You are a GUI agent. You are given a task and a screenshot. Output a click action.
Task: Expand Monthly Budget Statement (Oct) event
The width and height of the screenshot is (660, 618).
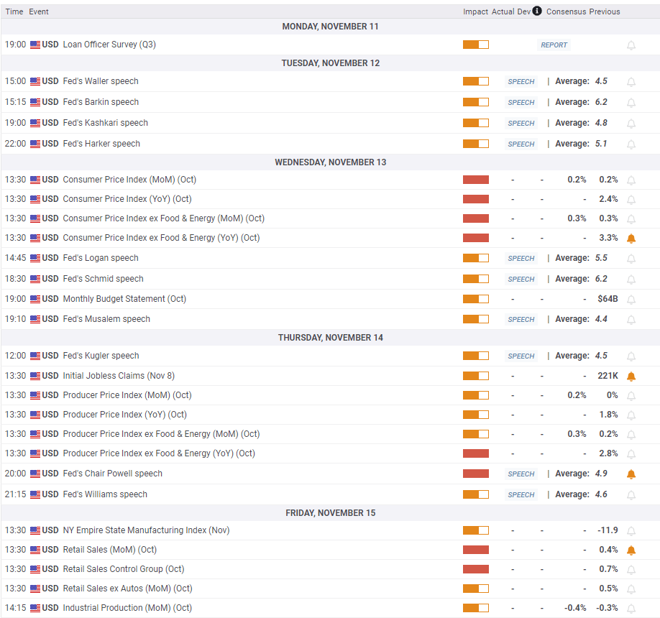tap(124, 299)
